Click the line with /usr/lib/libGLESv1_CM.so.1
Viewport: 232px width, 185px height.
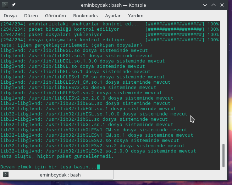coord(85,82)
